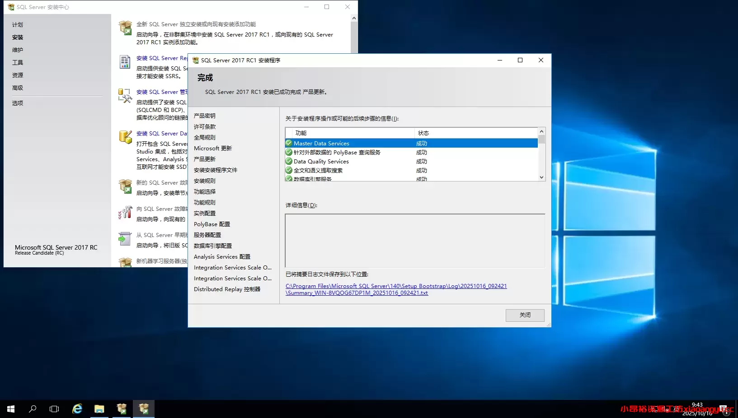Image resolution: width=738 pixels, height=418 pixels.
Task: Open the Windows Start menu
Action: (10, 409)
